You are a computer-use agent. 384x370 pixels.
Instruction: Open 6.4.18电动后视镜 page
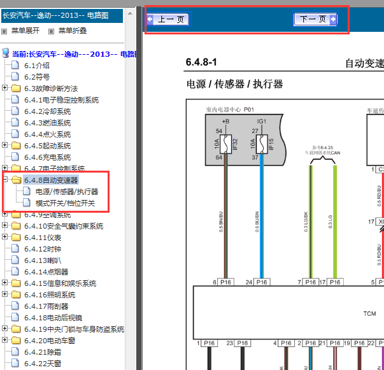[x=53, y=318]
